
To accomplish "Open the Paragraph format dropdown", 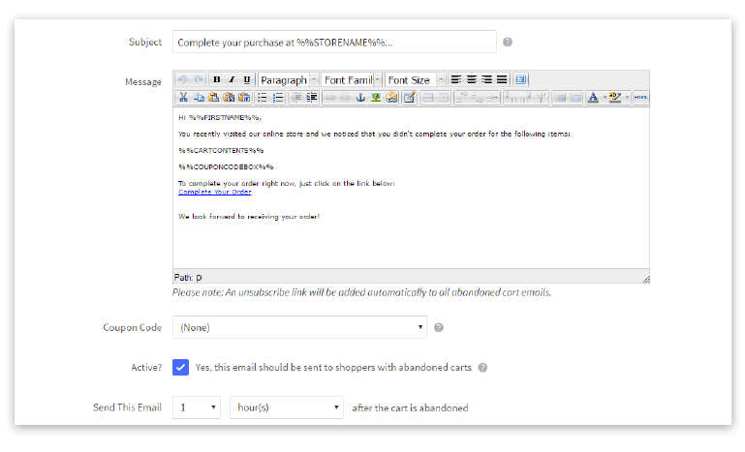I will pyautogui.click(x=288, y=79).
